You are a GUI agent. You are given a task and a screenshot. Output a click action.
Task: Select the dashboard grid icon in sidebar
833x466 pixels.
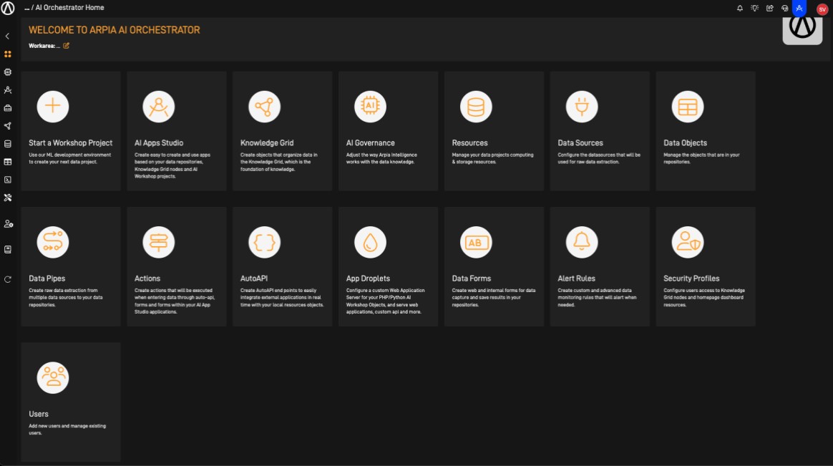pyautogui.click(x=8, y=54)
